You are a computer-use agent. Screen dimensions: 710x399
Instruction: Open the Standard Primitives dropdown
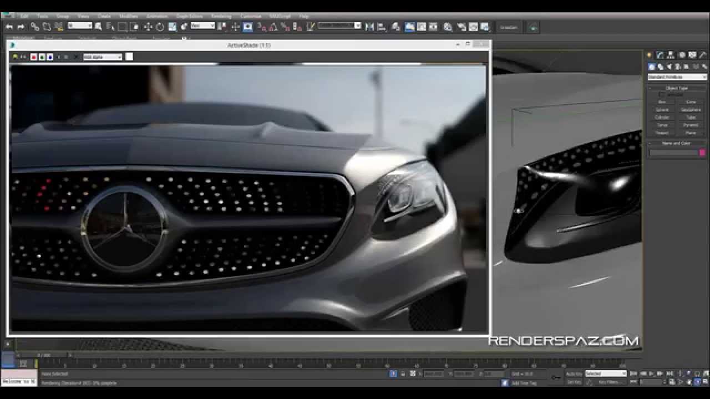(x=677, y=77)
